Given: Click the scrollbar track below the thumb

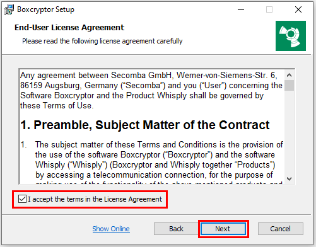Looking at the screenshot, I should pyautogui.click(x=290, y=132).
